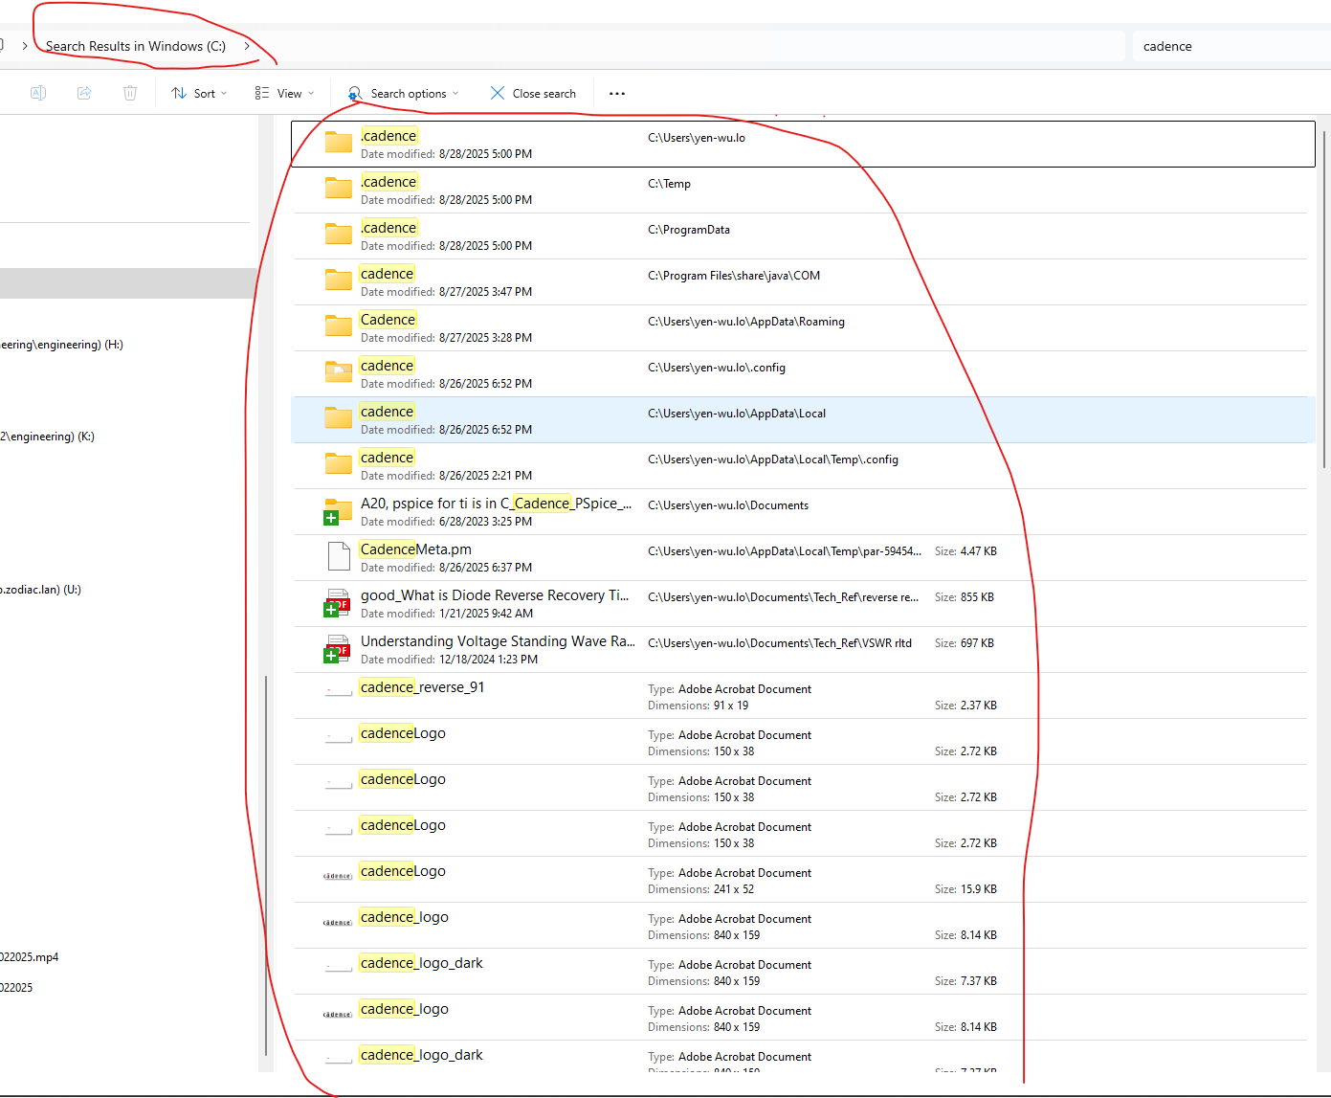Expand chevron after Search Results breadcrumb

point(247,46)
